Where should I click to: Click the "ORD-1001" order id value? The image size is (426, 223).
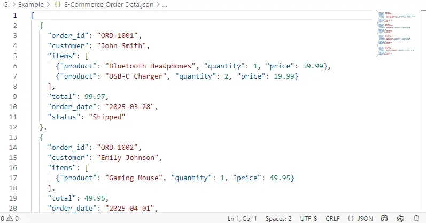[x=118, y=36]
